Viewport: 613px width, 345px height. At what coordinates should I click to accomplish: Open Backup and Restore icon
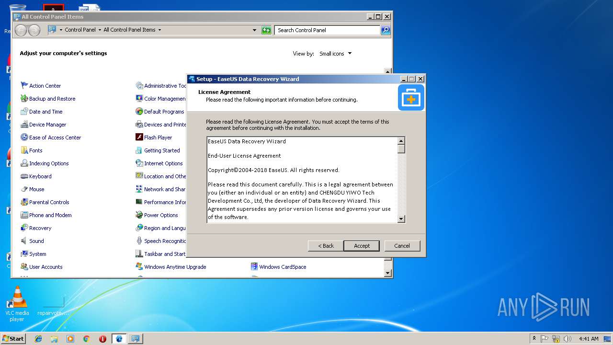[x=24, y=99]
